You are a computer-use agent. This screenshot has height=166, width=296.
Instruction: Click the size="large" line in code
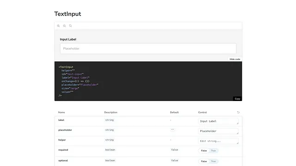pyautogui.click(x=70, y=89)
